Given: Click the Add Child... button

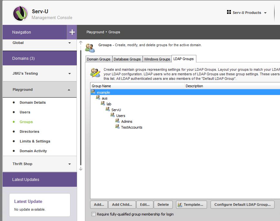Looking at the screenshot, I should coord(122,205).
